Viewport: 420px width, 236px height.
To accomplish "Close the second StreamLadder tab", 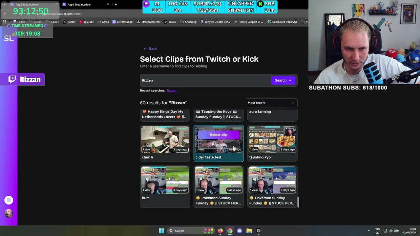I will click(x=108, y=5).
